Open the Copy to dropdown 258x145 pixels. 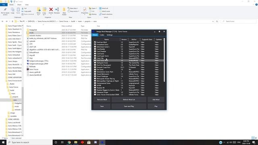point(44,14)
